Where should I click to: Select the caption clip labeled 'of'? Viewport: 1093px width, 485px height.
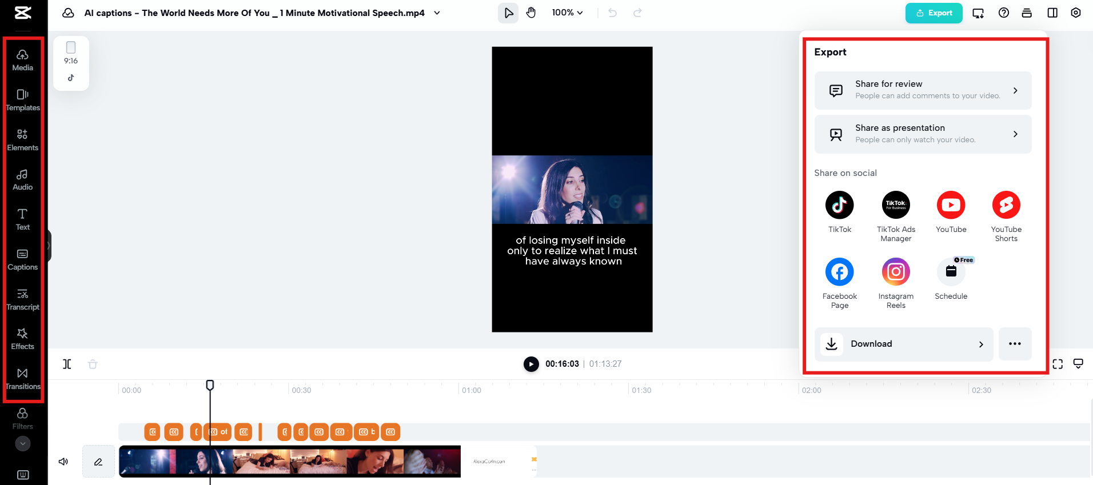click(218, 432)
